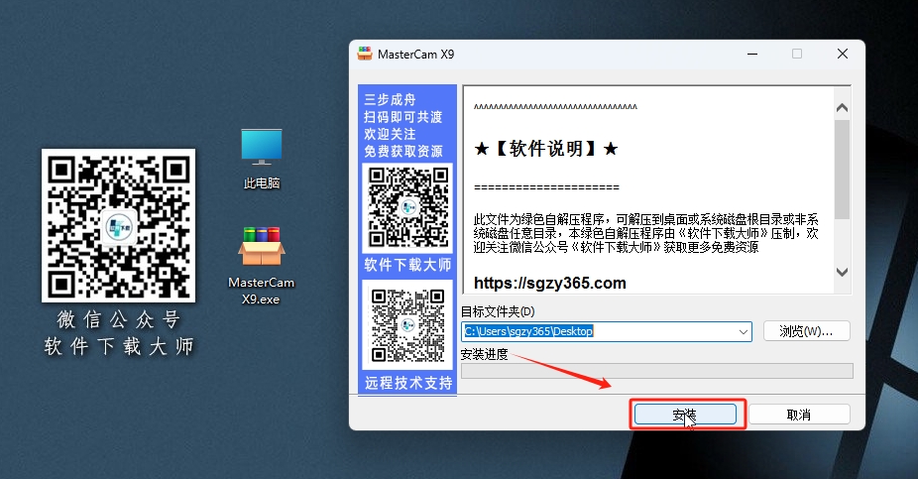Start extraction with the 安装 button
The height and width of the screenshot is (479, 918).
pyautogui.click(x=687, y=414)
